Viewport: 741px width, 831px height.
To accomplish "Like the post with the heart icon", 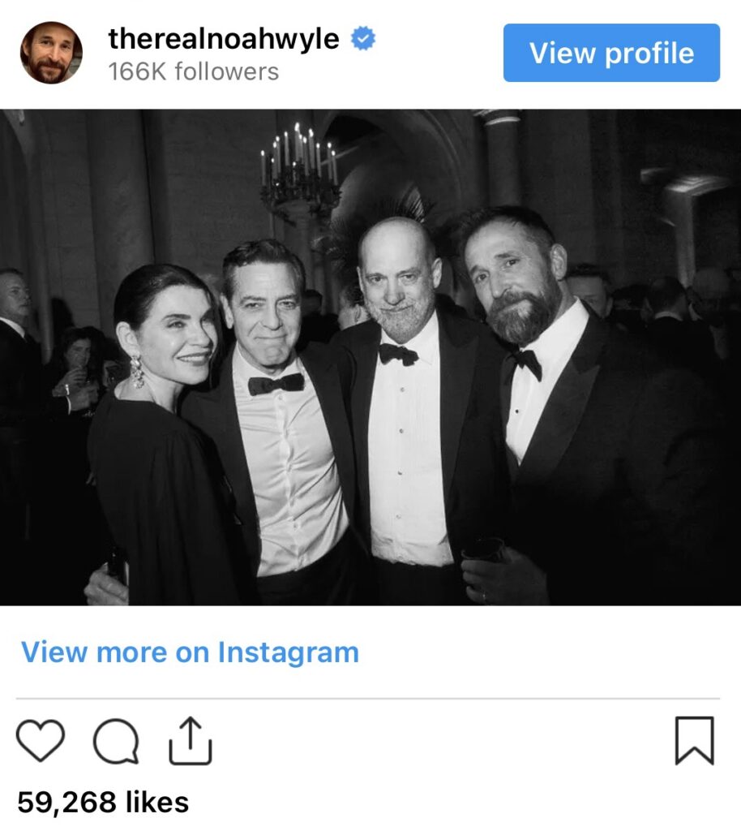I will (40, 740).
